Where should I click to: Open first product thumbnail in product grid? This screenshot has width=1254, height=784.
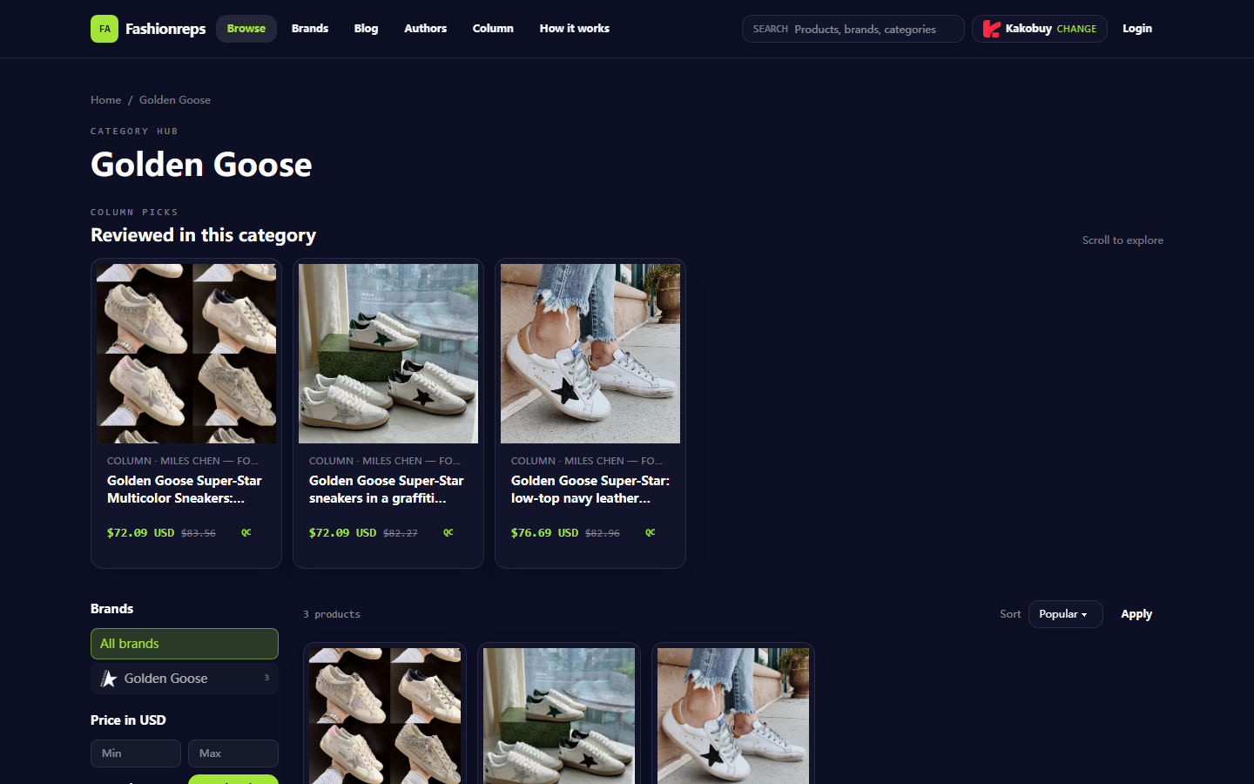coord(385,716)
